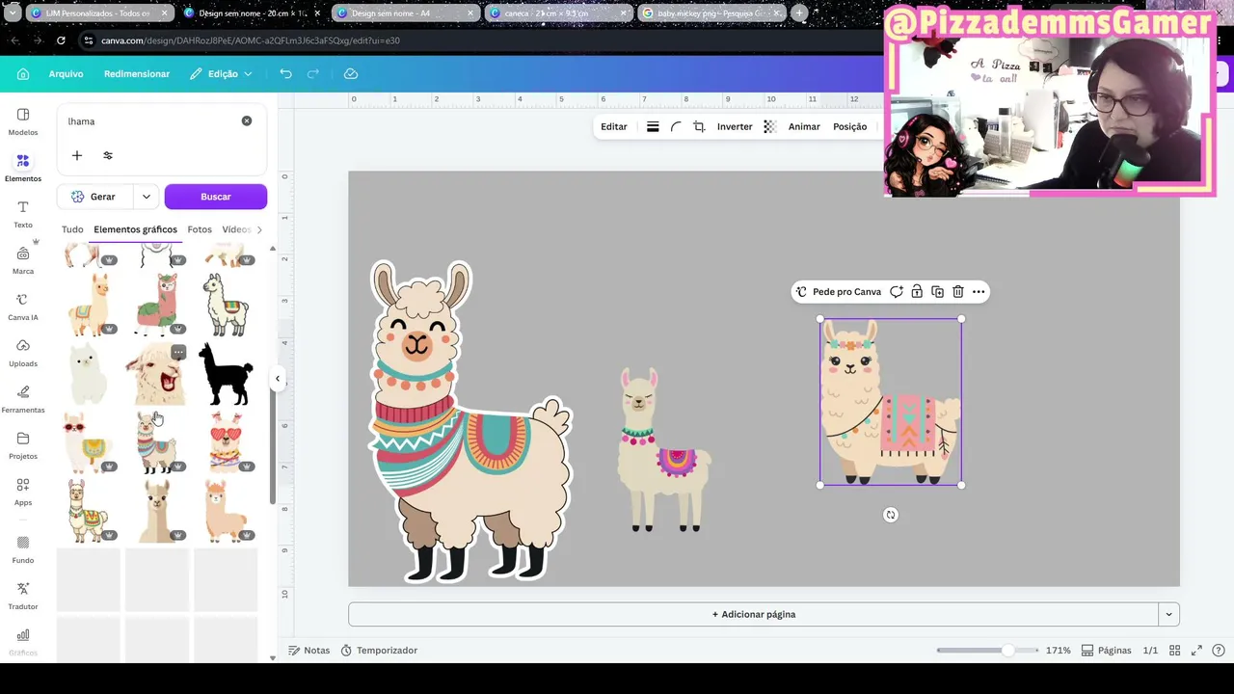Click Editar in the element toolbar

[x=614, y=127]
